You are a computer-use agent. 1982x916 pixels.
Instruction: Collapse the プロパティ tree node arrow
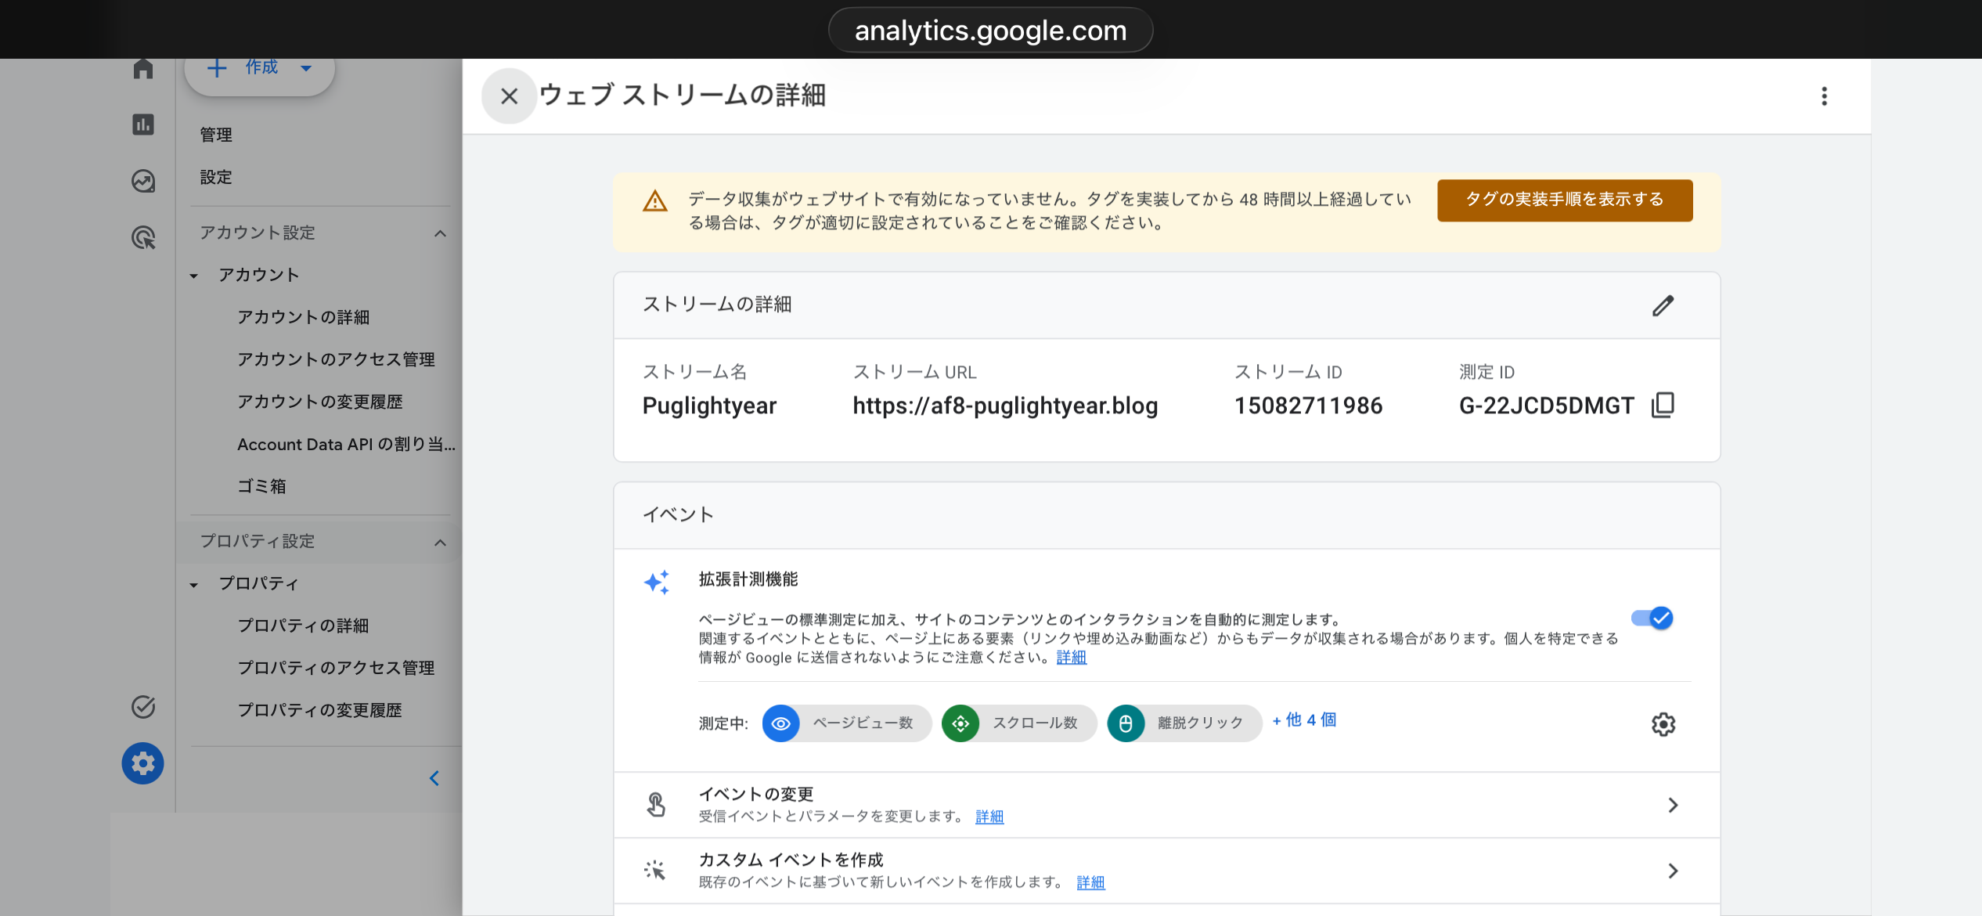194,585
